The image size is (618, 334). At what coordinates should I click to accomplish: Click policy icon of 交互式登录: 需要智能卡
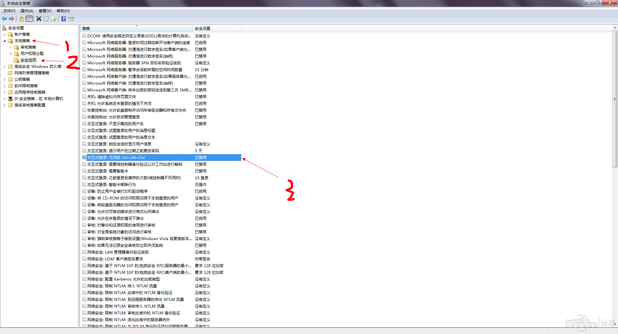[84, 171]
